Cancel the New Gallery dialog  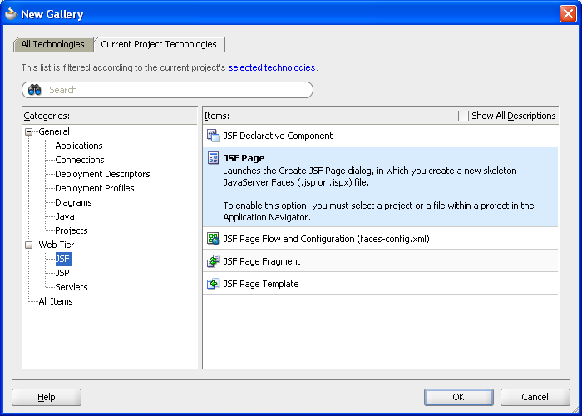(535, 397)
